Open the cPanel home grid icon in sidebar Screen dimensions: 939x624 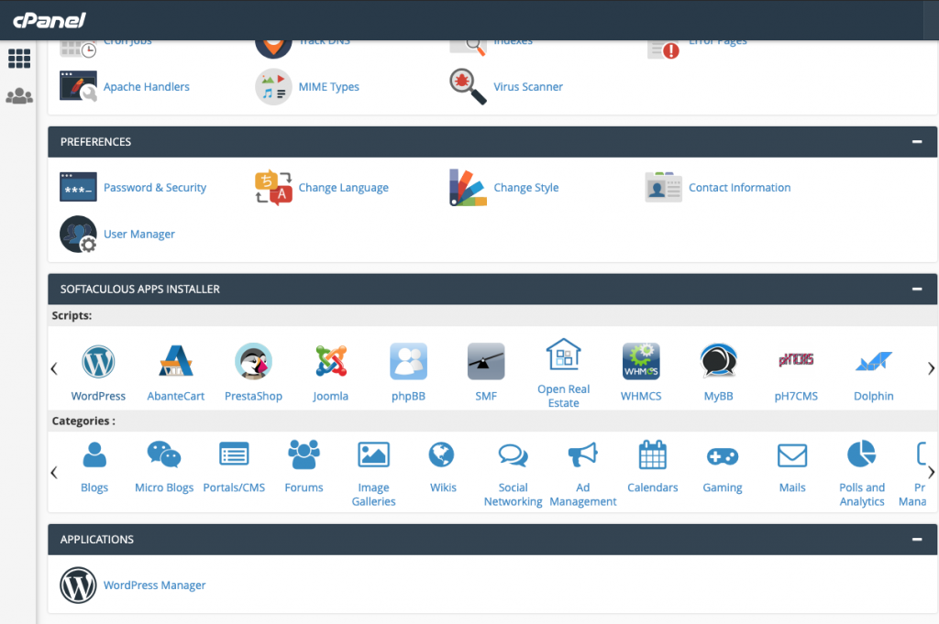click(19, 59)
